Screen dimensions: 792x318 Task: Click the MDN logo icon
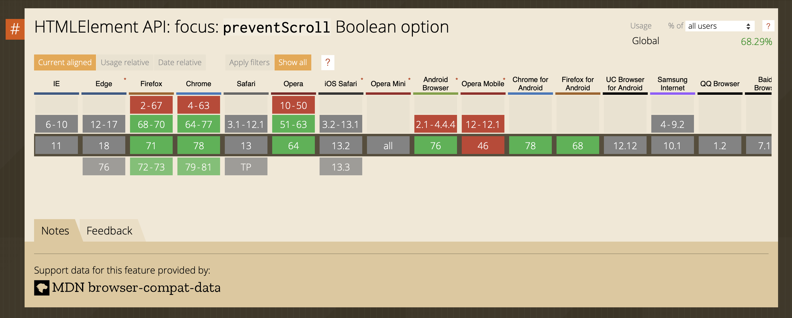point(42,288)
